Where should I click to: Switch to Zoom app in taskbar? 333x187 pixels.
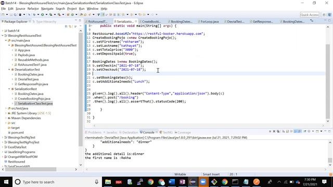point(203,182)
